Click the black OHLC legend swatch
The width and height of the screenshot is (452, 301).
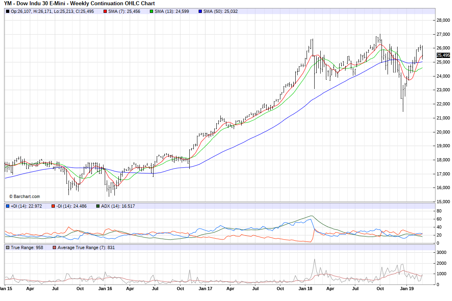click(x=8, y=11)
